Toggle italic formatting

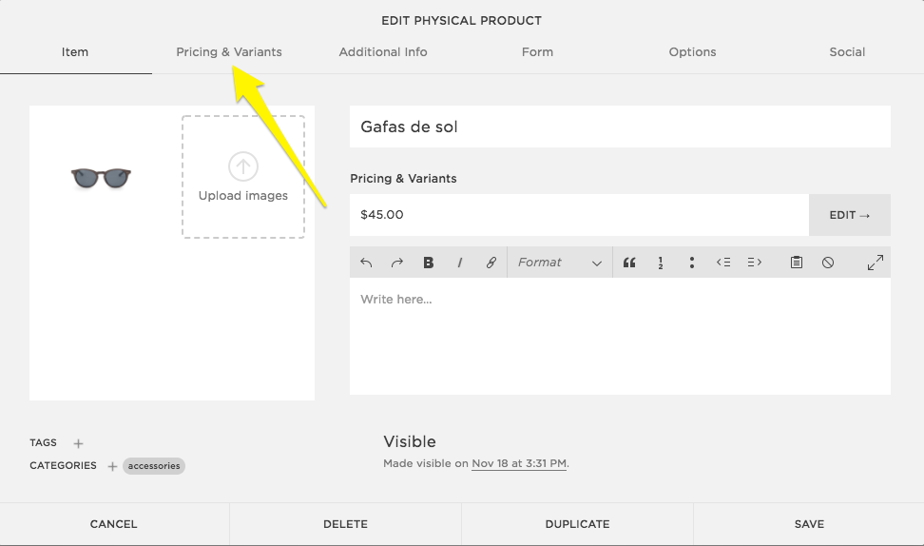coord(460,263)
